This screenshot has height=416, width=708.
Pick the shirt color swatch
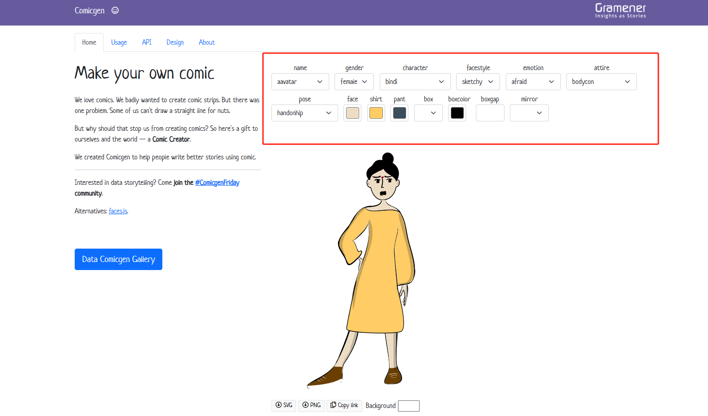[x=376, y=113]
